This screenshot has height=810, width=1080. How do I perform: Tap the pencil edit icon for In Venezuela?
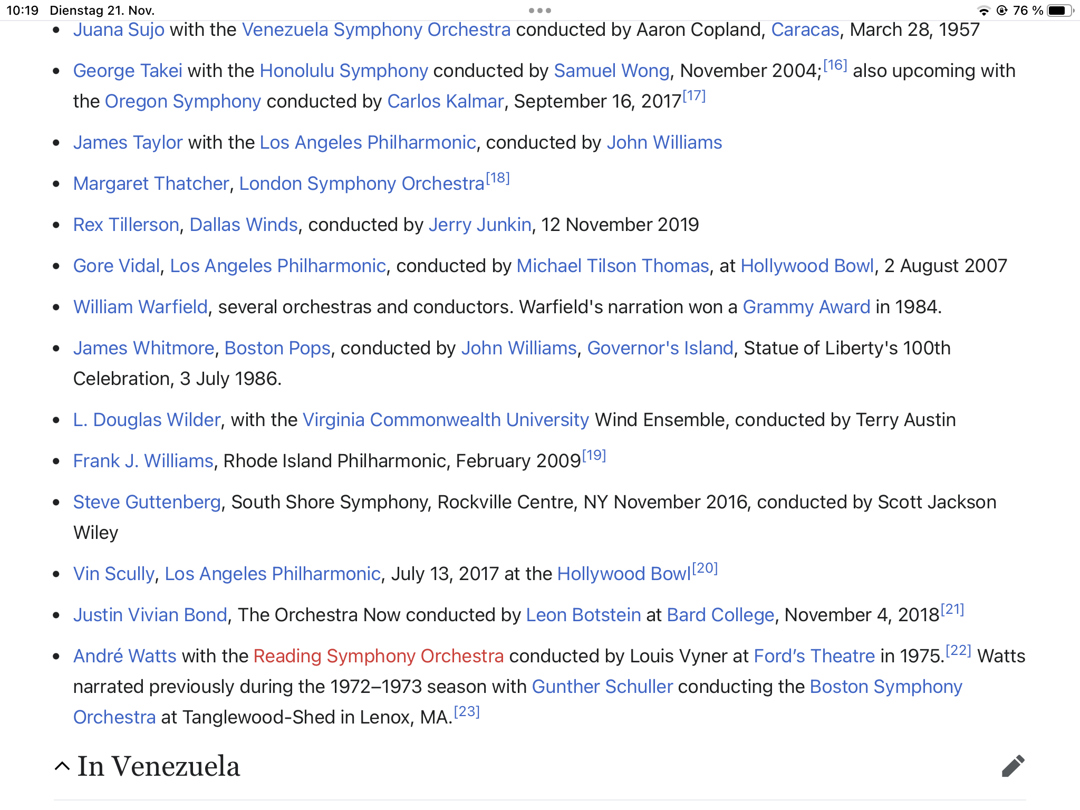[1013, 766]
